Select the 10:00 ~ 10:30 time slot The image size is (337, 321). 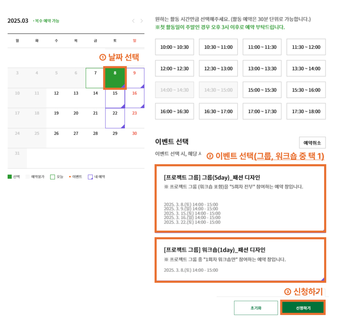pos(174,47)
